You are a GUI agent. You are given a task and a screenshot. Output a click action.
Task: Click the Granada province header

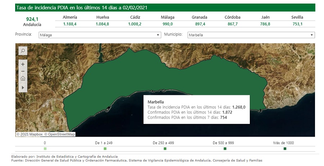[x=199, y=17]
